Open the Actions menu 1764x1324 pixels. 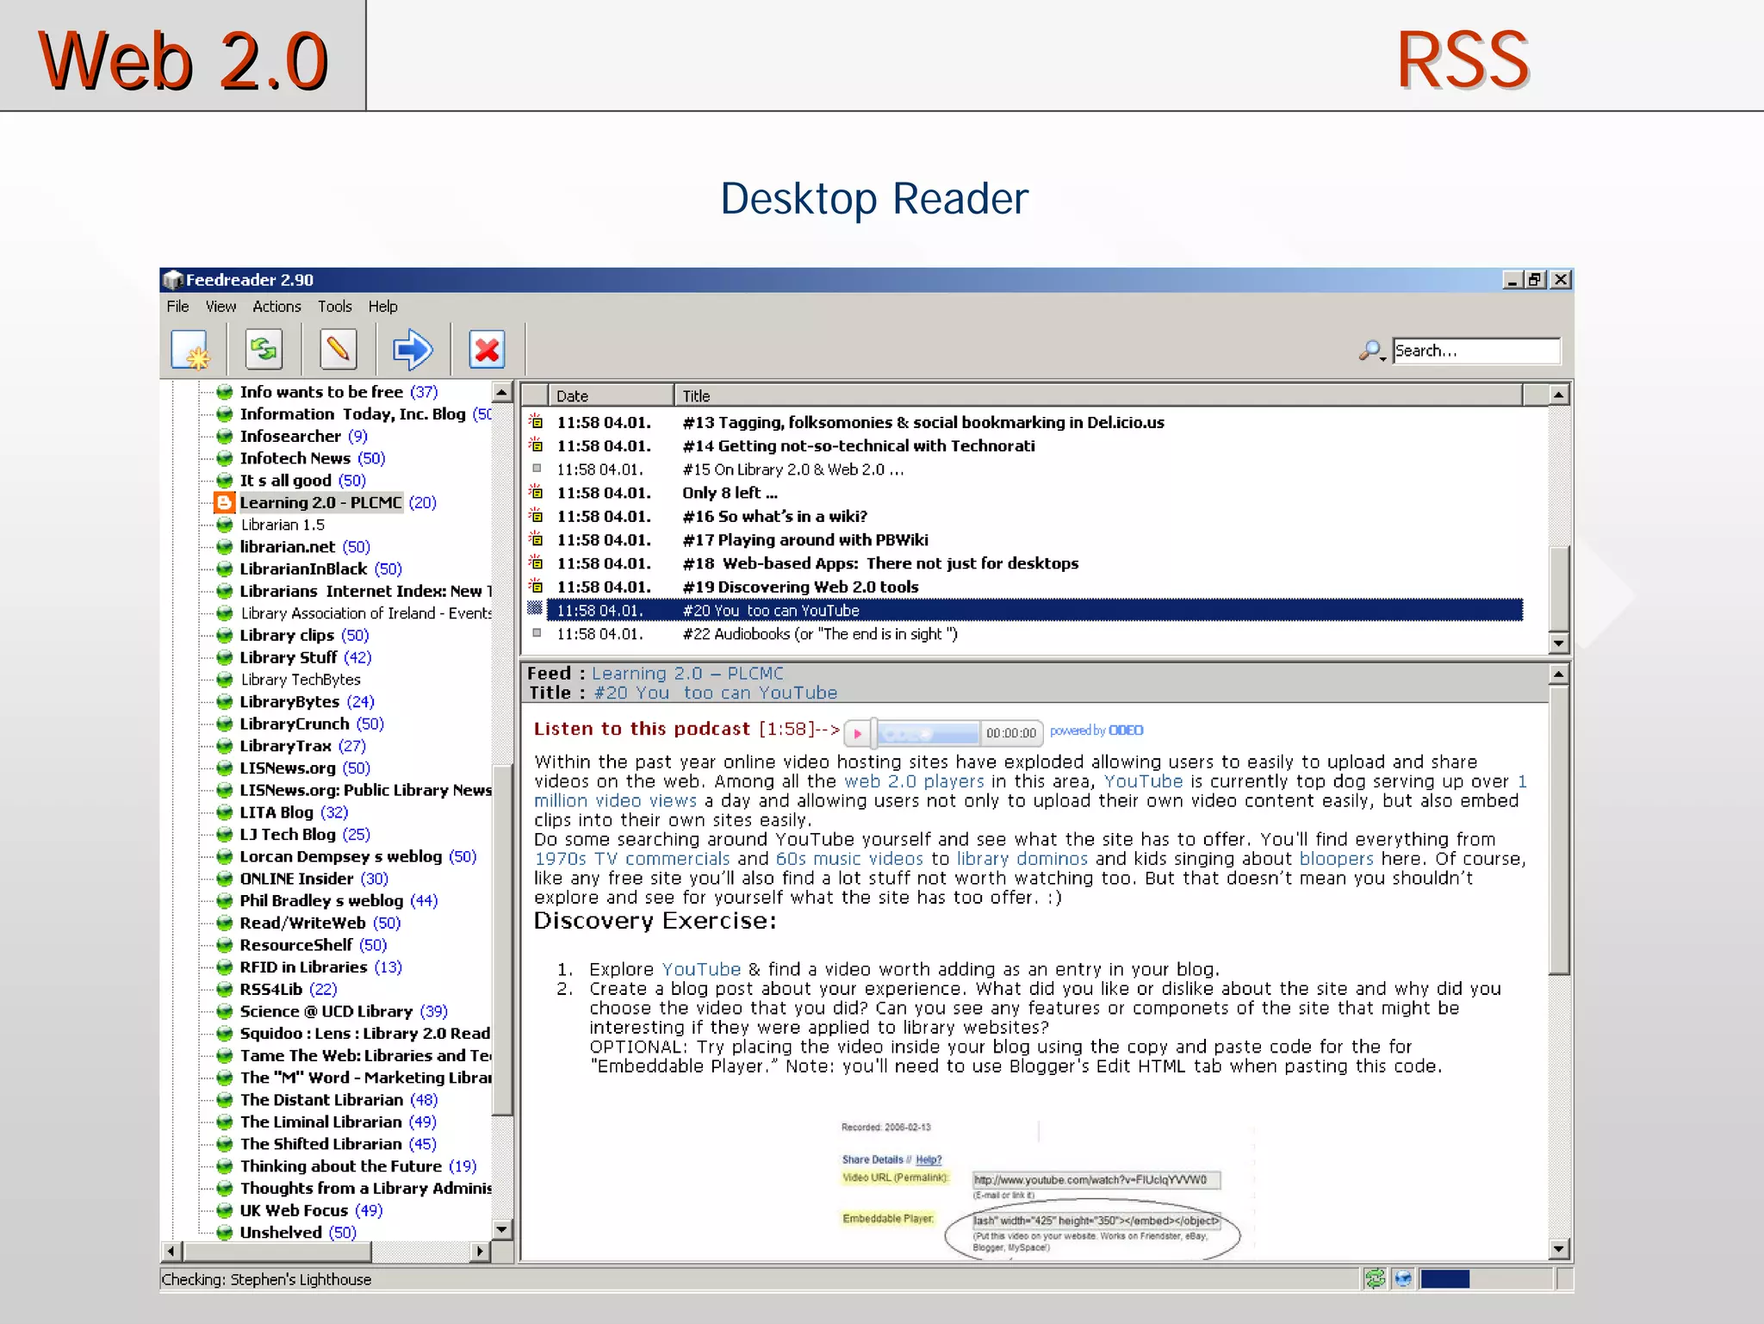click(x=276, y=307)
